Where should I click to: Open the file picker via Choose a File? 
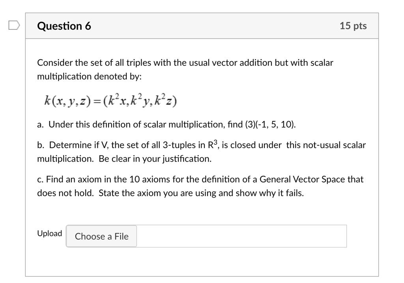[101, 236]
